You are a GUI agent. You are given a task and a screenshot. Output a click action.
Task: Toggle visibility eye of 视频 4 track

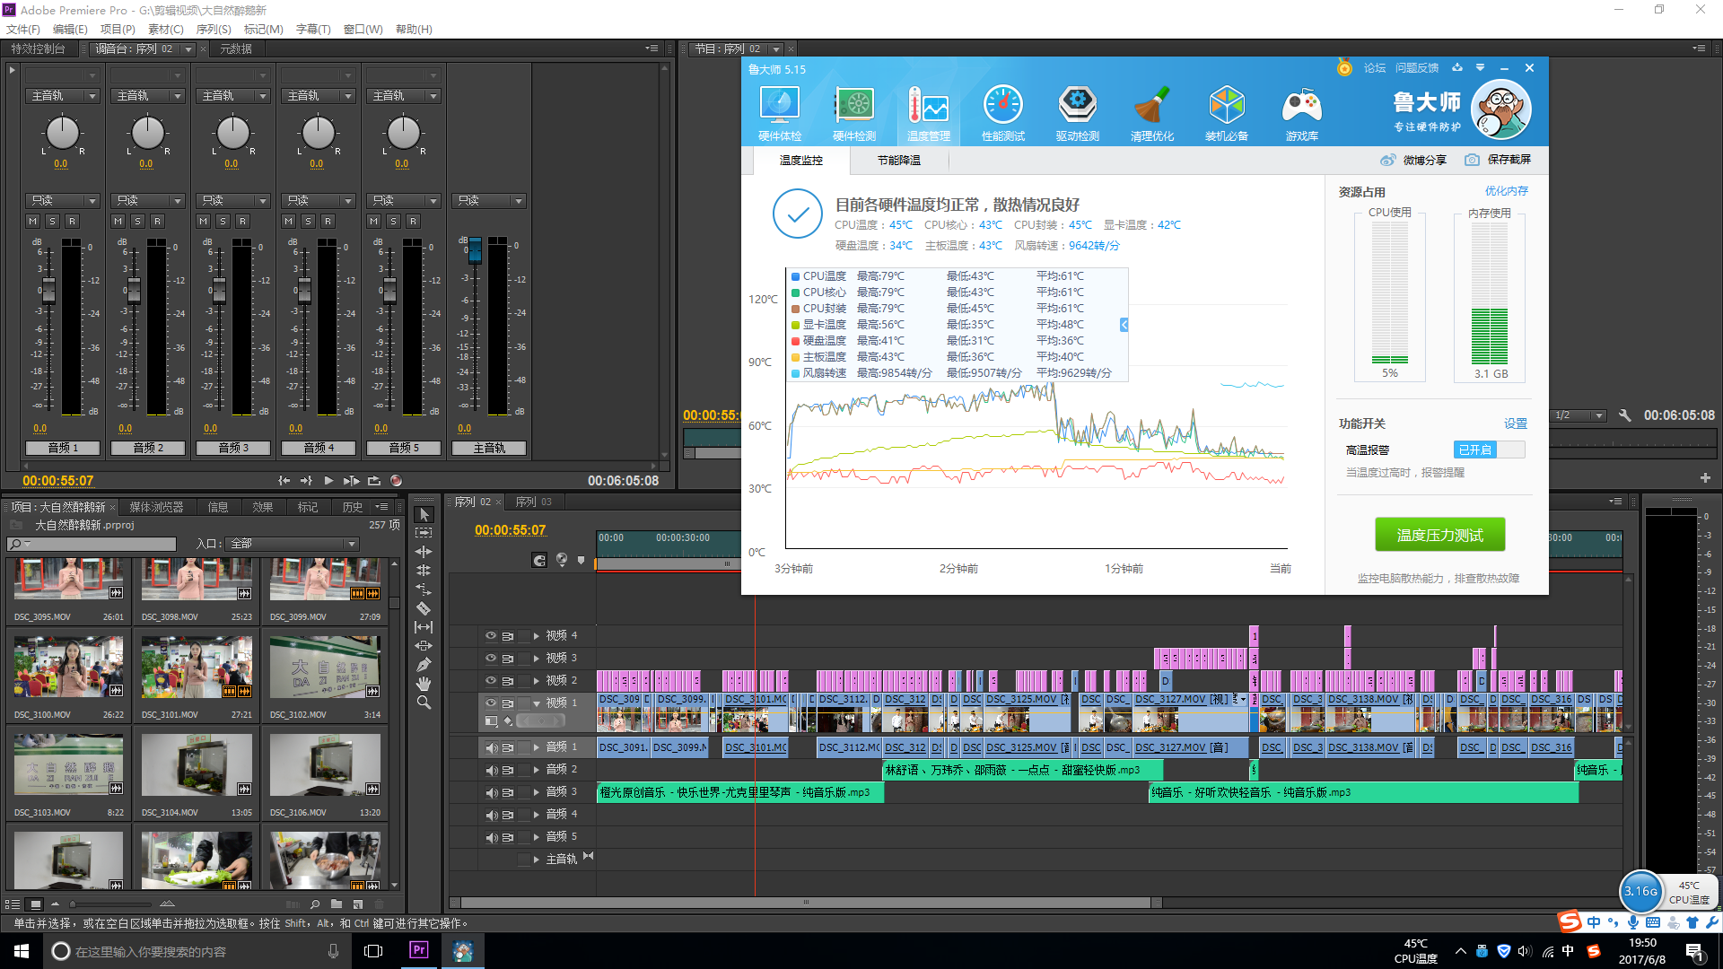tap(491, 635)
